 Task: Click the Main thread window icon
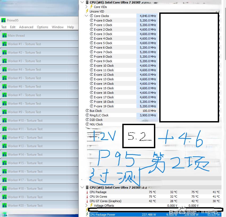5,35
